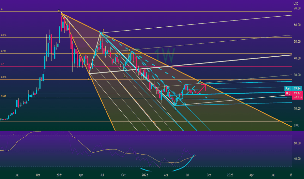Select the 0.786 Fibonacci level label
This screenshot has width=304, height=179.
(4, 96)
